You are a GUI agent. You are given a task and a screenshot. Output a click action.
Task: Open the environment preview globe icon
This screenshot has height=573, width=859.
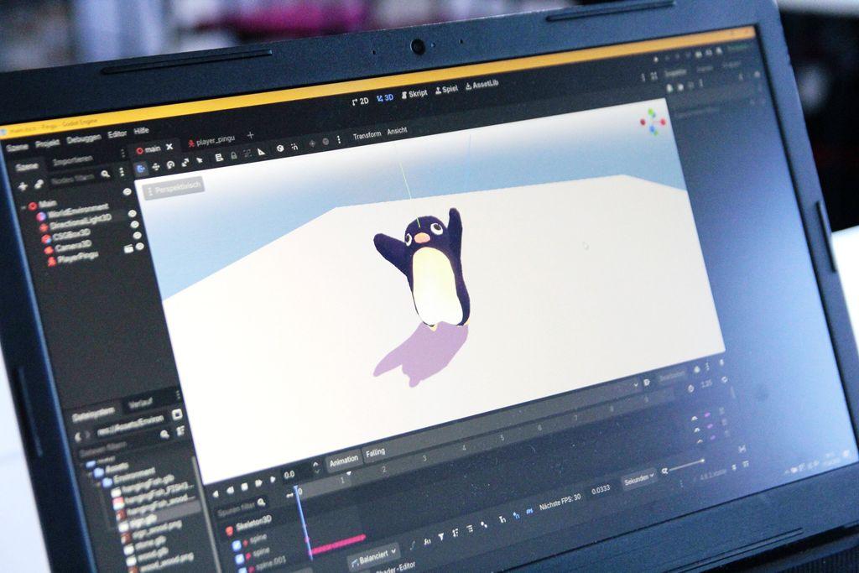click(325, 142)
